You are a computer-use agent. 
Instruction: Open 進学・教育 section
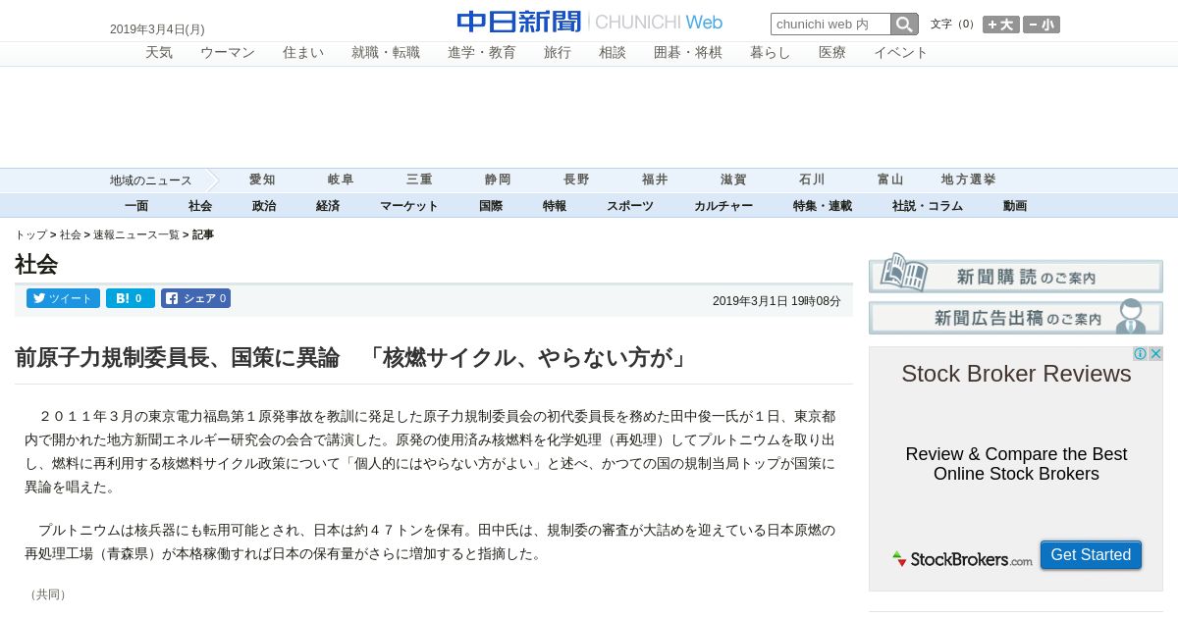(x=482, y=53)
